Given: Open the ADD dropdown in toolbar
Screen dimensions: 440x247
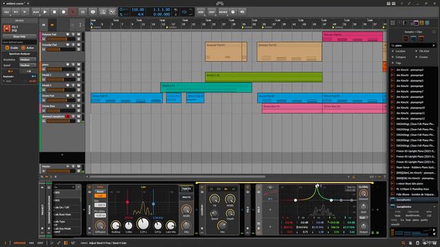Looking at the screenshot, I should pos(201,12).
